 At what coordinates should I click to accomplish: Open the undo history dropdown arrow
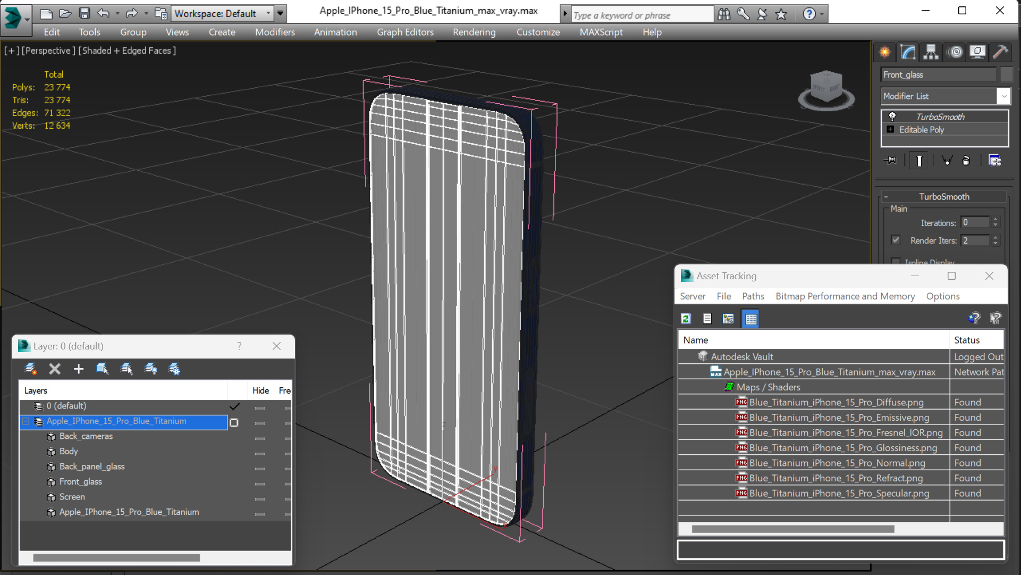click(117, 13)
